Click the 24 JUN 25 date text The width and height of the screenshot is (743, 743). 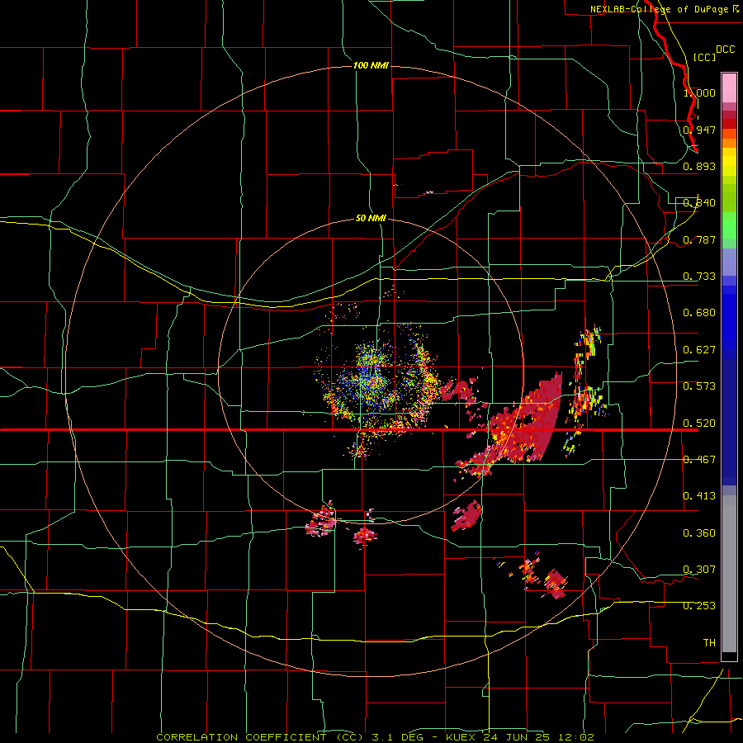tap(516, 737)
